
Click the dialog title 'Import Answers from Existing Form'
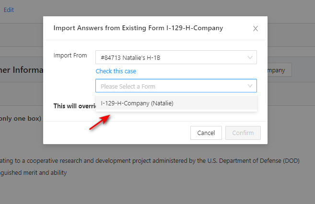tap(138, 28)
